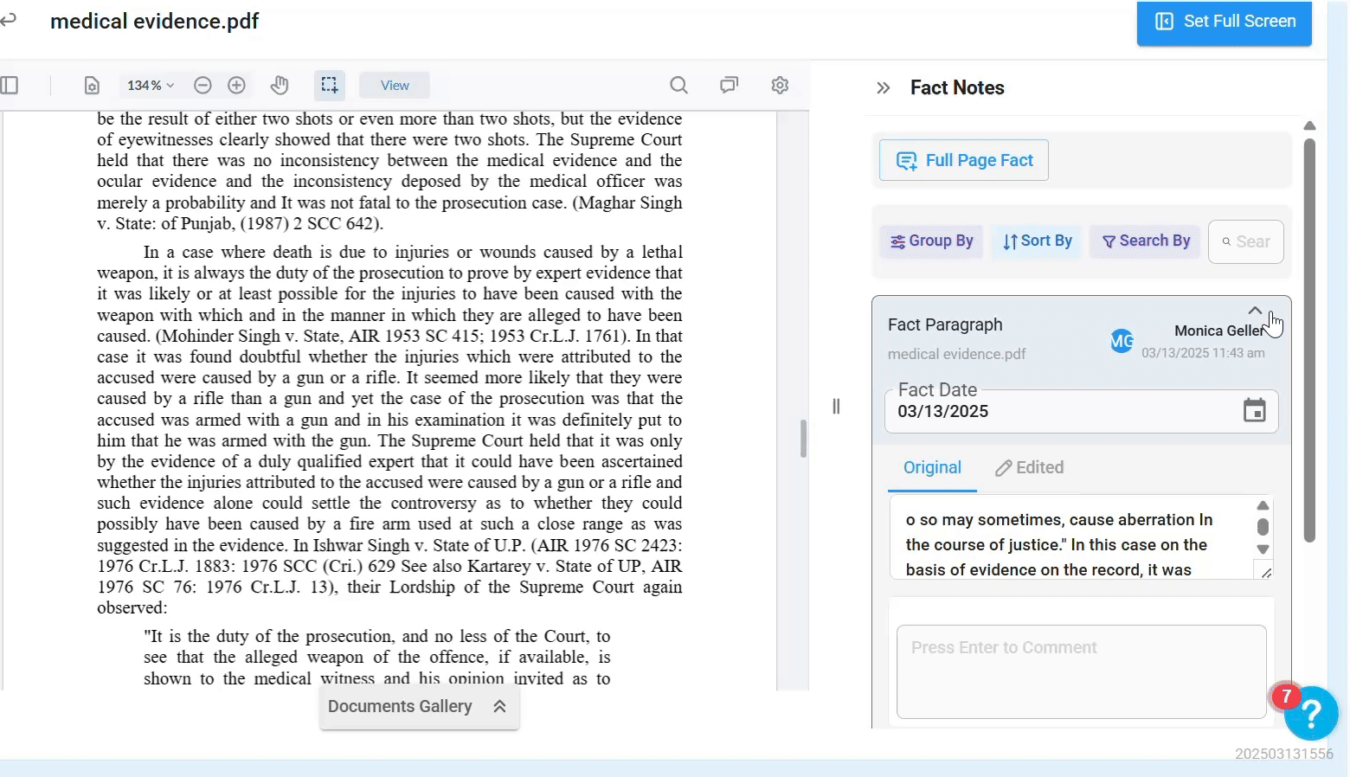Screen dimensions: 1350x777
Task: Open the Group By options
Action: pos(931,241)
